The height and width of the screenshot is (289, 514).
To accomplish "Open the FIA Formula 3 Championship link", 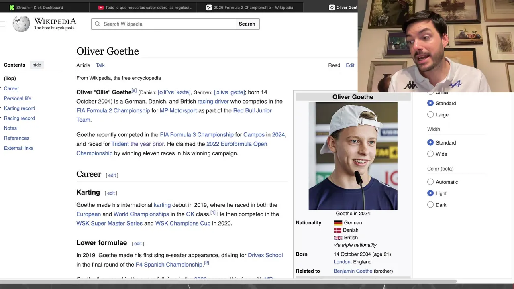I will pos(197,135).
